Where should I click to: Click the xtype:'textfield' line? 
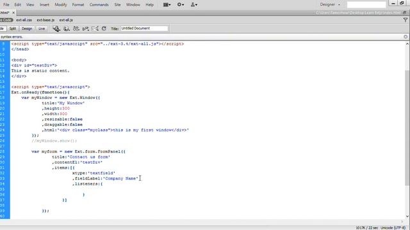point(94,173)
